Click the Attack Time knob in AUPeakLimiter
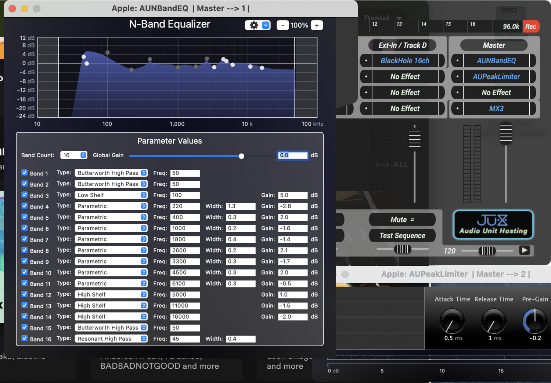 pos(452,321)
